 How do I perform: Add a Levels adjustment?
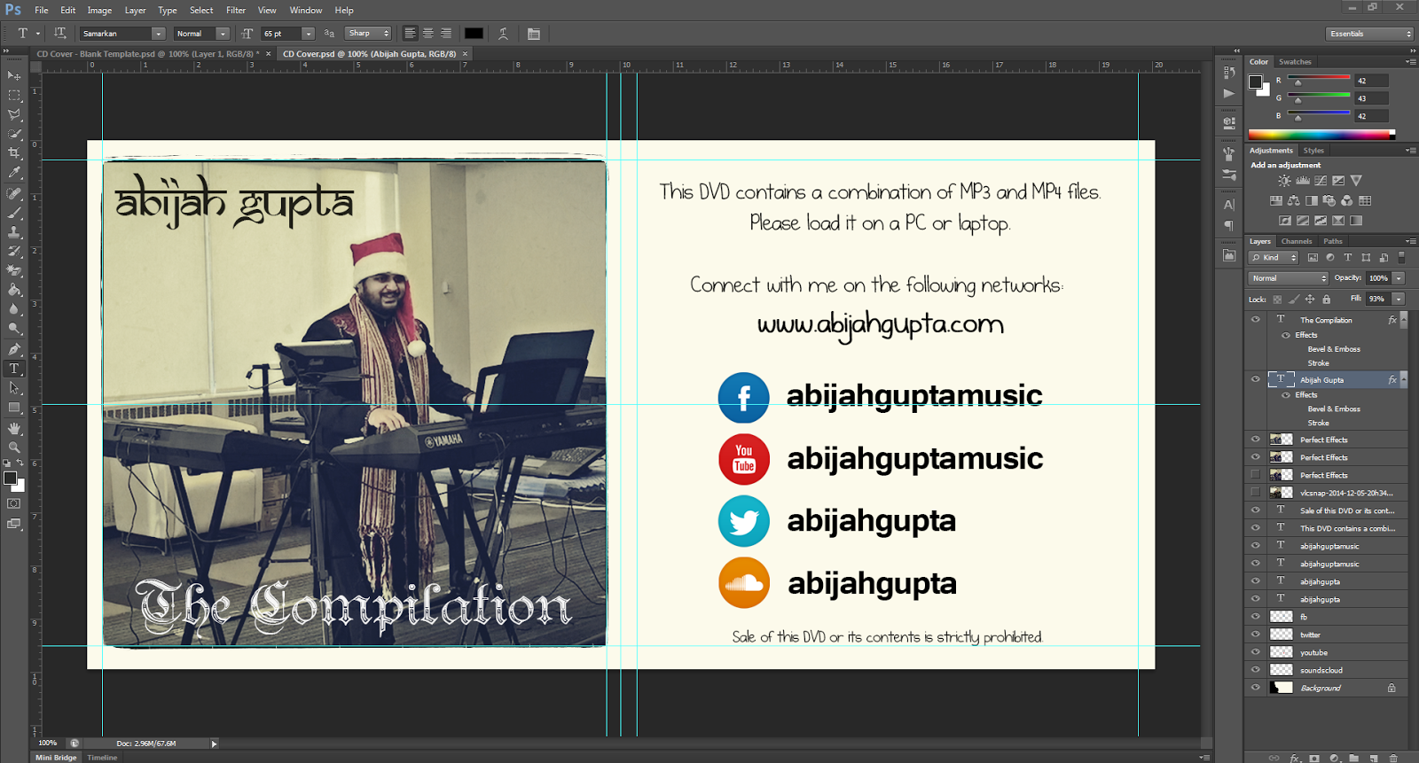[1303, 181]
